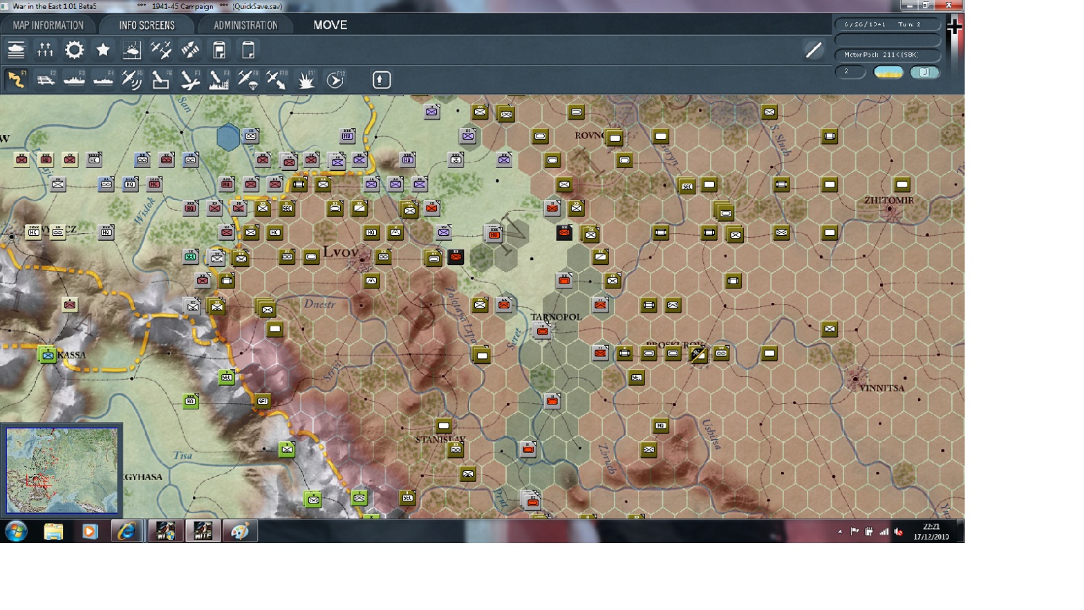Click the end turn F12 icon
The image size is (1084, 610).
335,80
